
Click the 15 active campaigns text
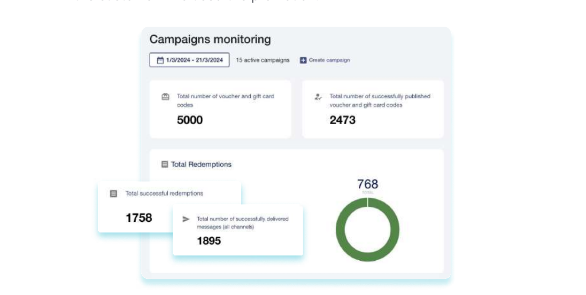point(263,60)
